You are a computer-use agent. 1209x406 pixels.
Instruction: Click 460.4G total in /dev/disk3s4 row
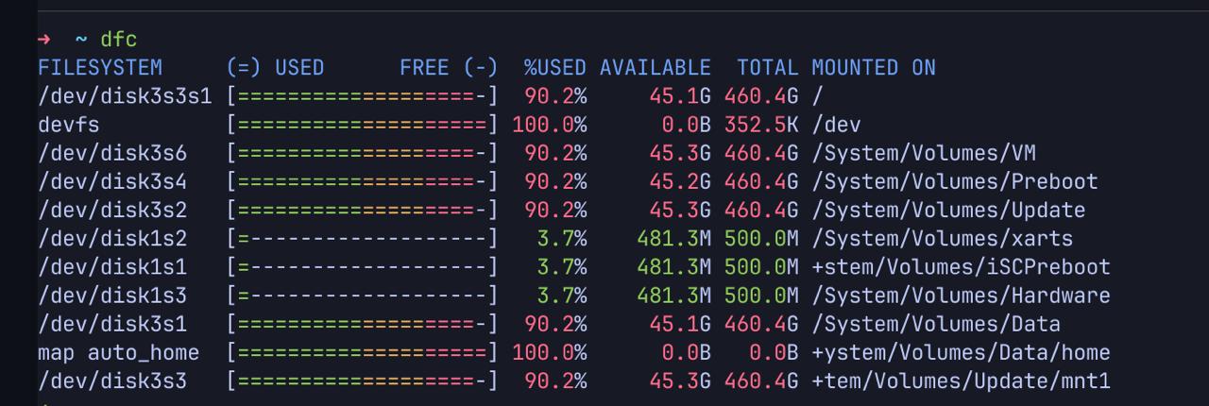pyautogui.click(x=761, y=181)
